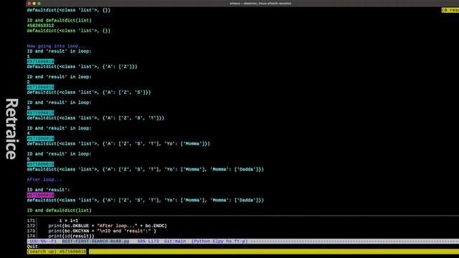Viewport: 459px width, 258px height.
Task: Click defaultdict line ending {'A': ['Z', 'S', 'T']})
Action: coord(95,118)
